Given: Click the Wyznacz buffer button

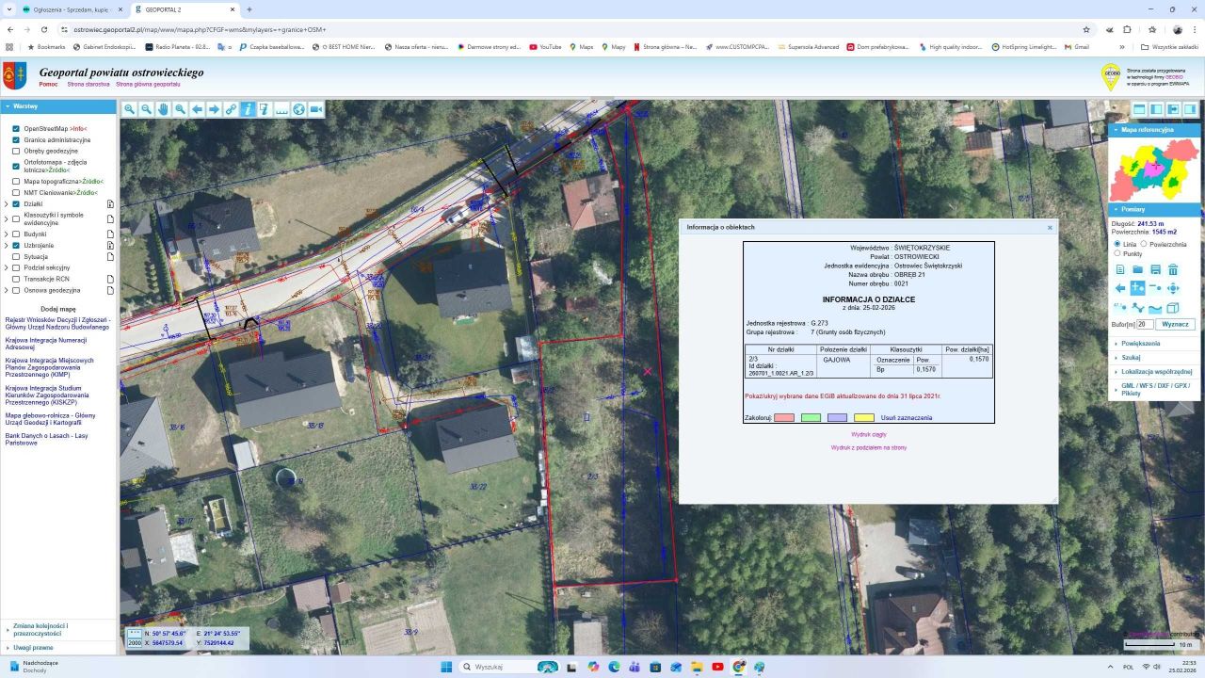Looking at the screenshot, I should (x=1175, y=324).
